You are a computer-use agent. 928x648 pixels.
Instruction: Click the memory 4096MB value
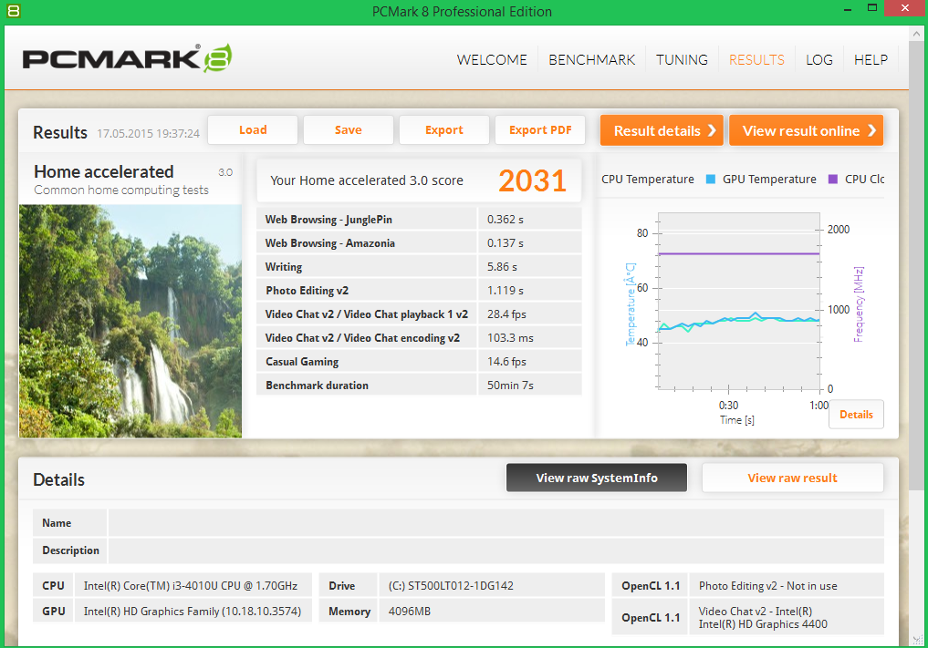[x=409, y=611]
